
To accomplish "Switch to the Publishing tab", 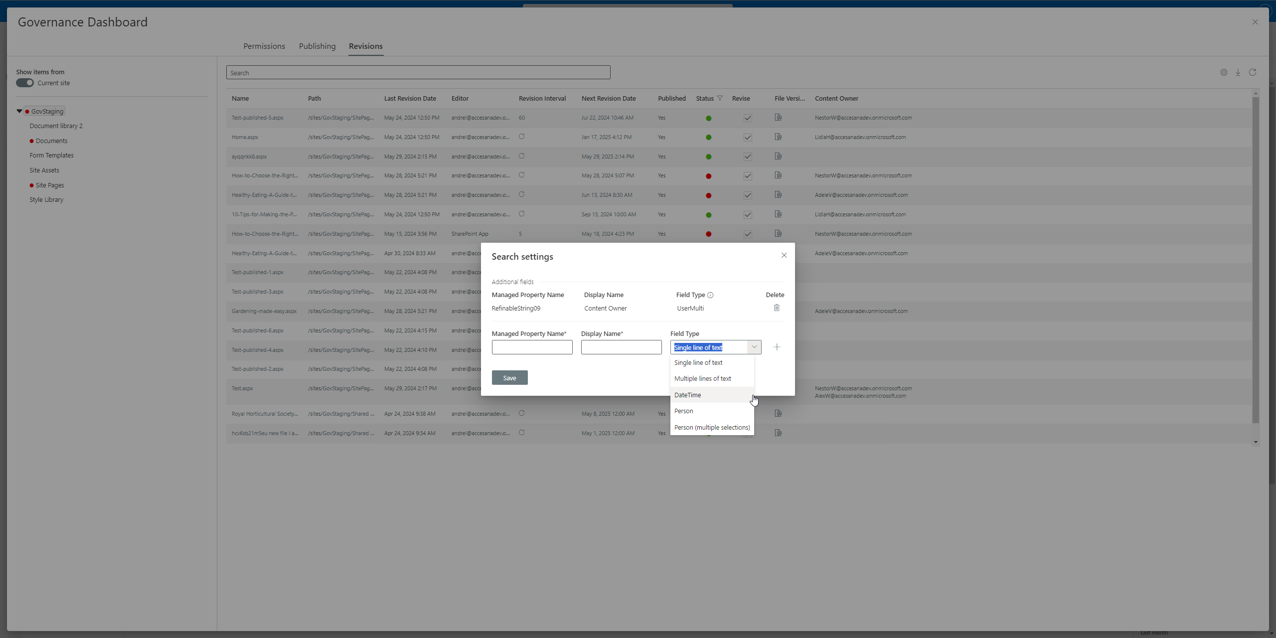I will click(317, 45).
